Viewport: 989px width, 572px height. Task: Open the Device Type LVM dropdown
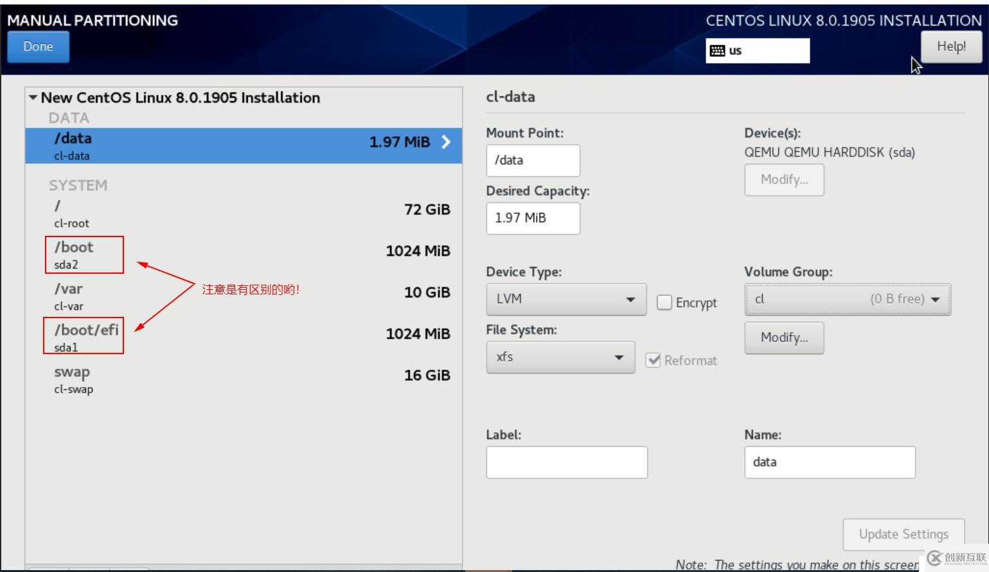pos(566,299)
